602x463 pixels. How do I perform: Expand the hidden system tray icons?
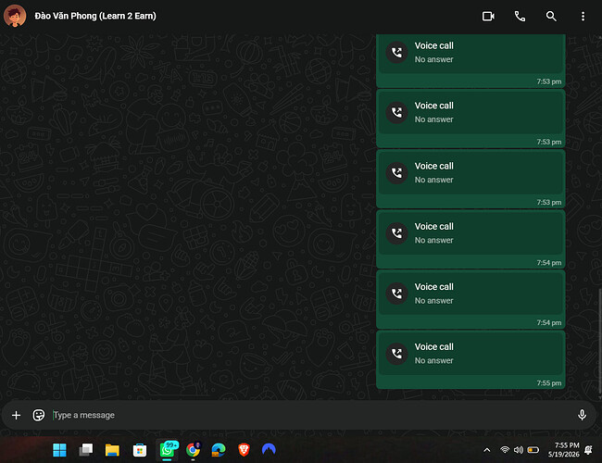tap(487, 450)
